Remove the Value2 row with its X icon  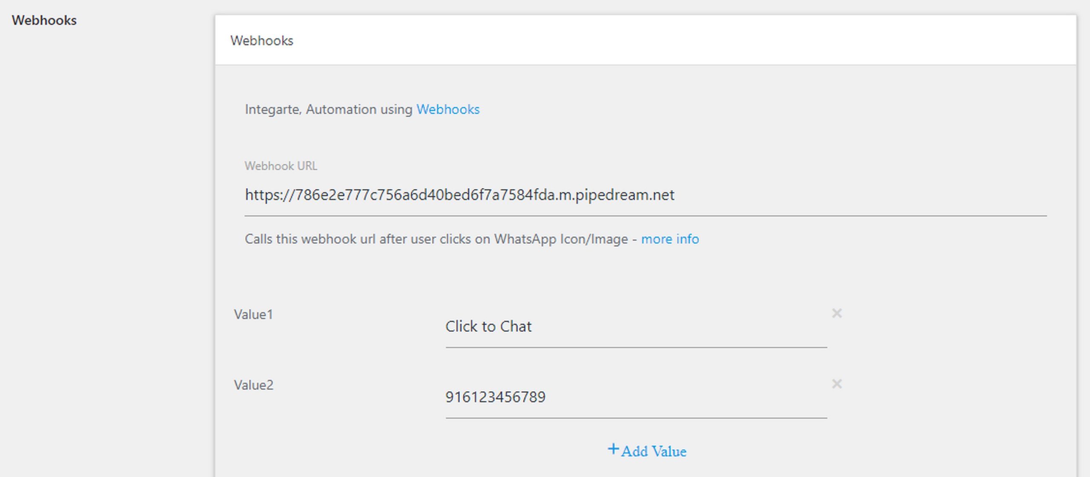click(837, 384)
